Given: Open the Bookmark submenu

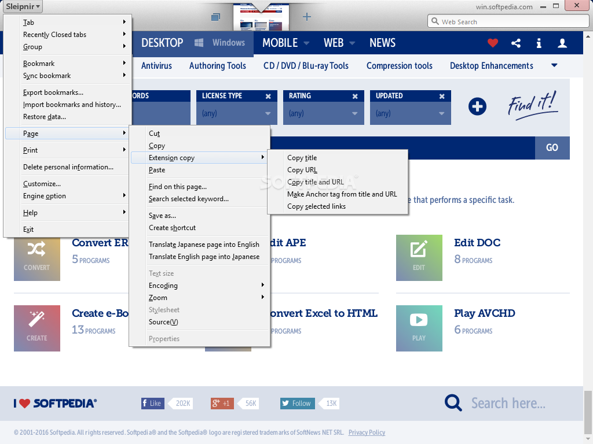Looking at the screenshot, I should click(67, 64).
